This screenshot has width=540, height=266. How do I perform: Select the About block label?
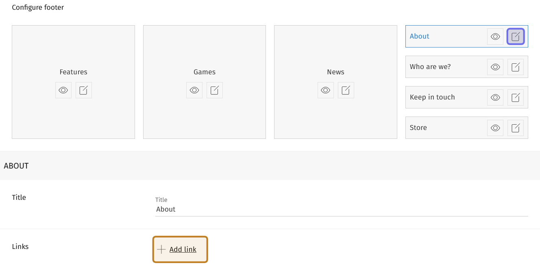click(x=420, y=37)
